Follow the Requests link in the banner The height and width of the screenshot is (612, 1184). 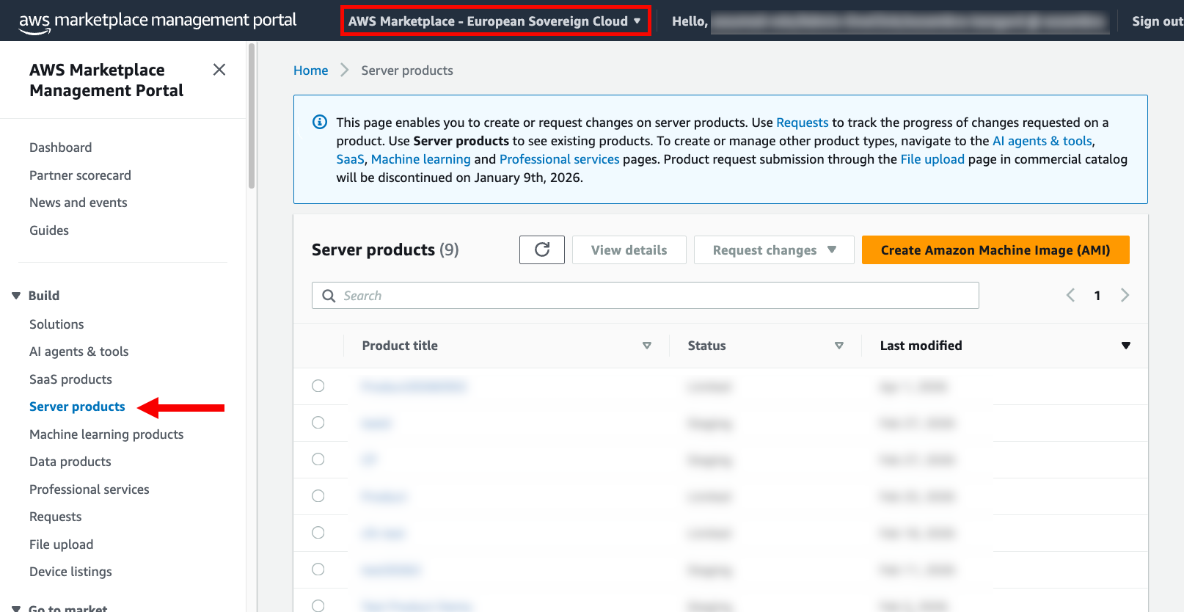(802, 123)
